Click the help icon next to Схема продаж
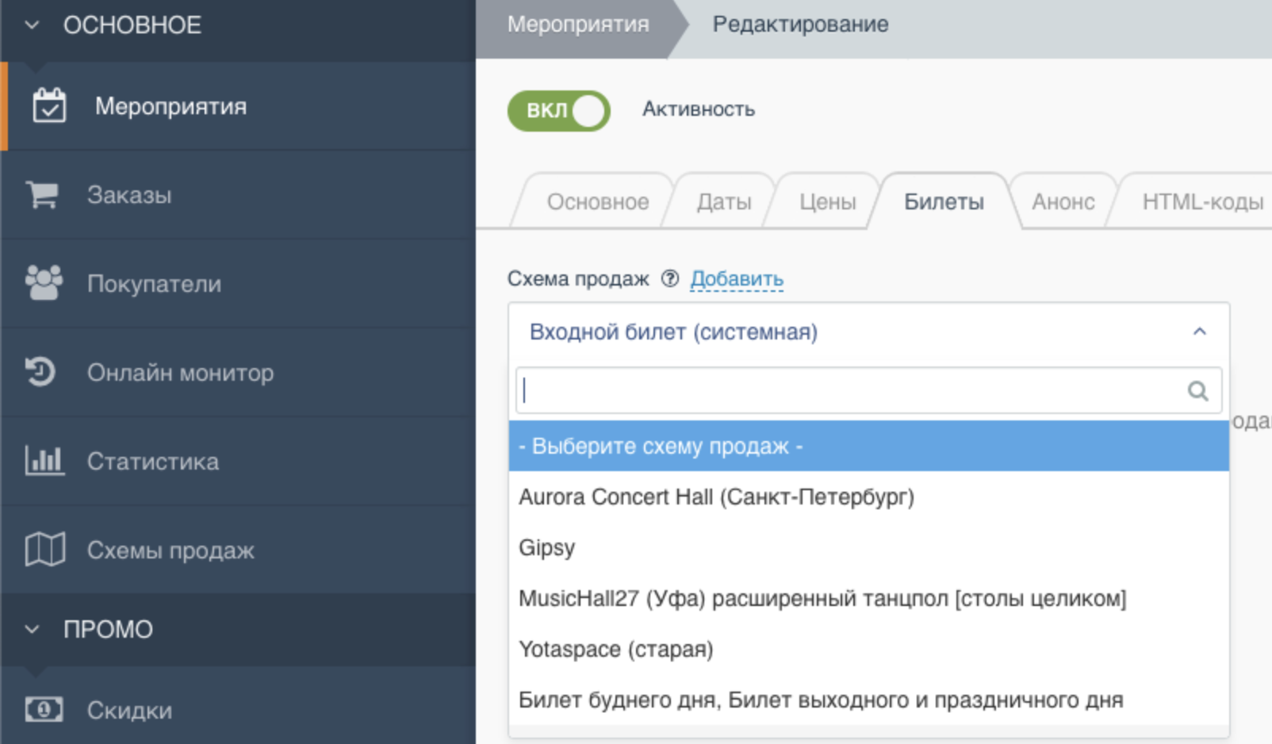Viewport: 1272px width, 744px height. [x=670, y=278]
